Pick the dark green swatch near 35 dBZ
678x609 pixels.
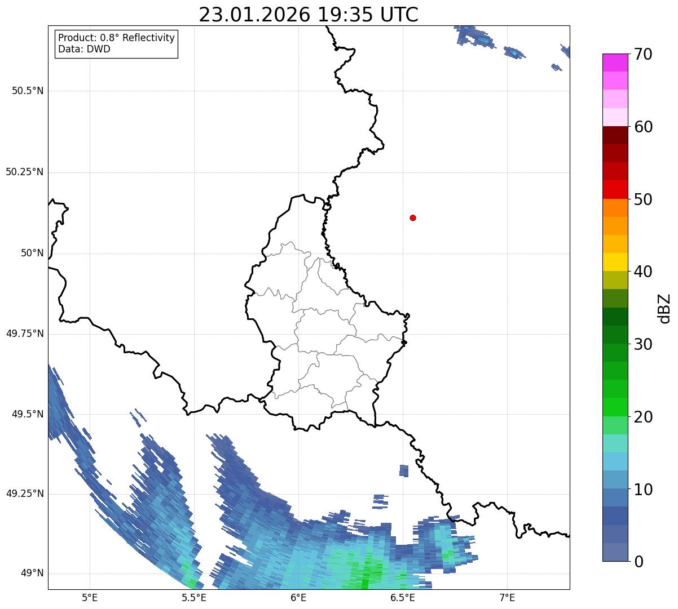pos(615,317)
